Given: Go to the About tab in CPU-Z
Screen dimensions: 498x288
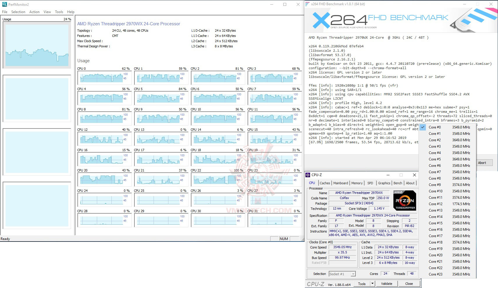Looking at the screenshot, I should tap(410, 183).
